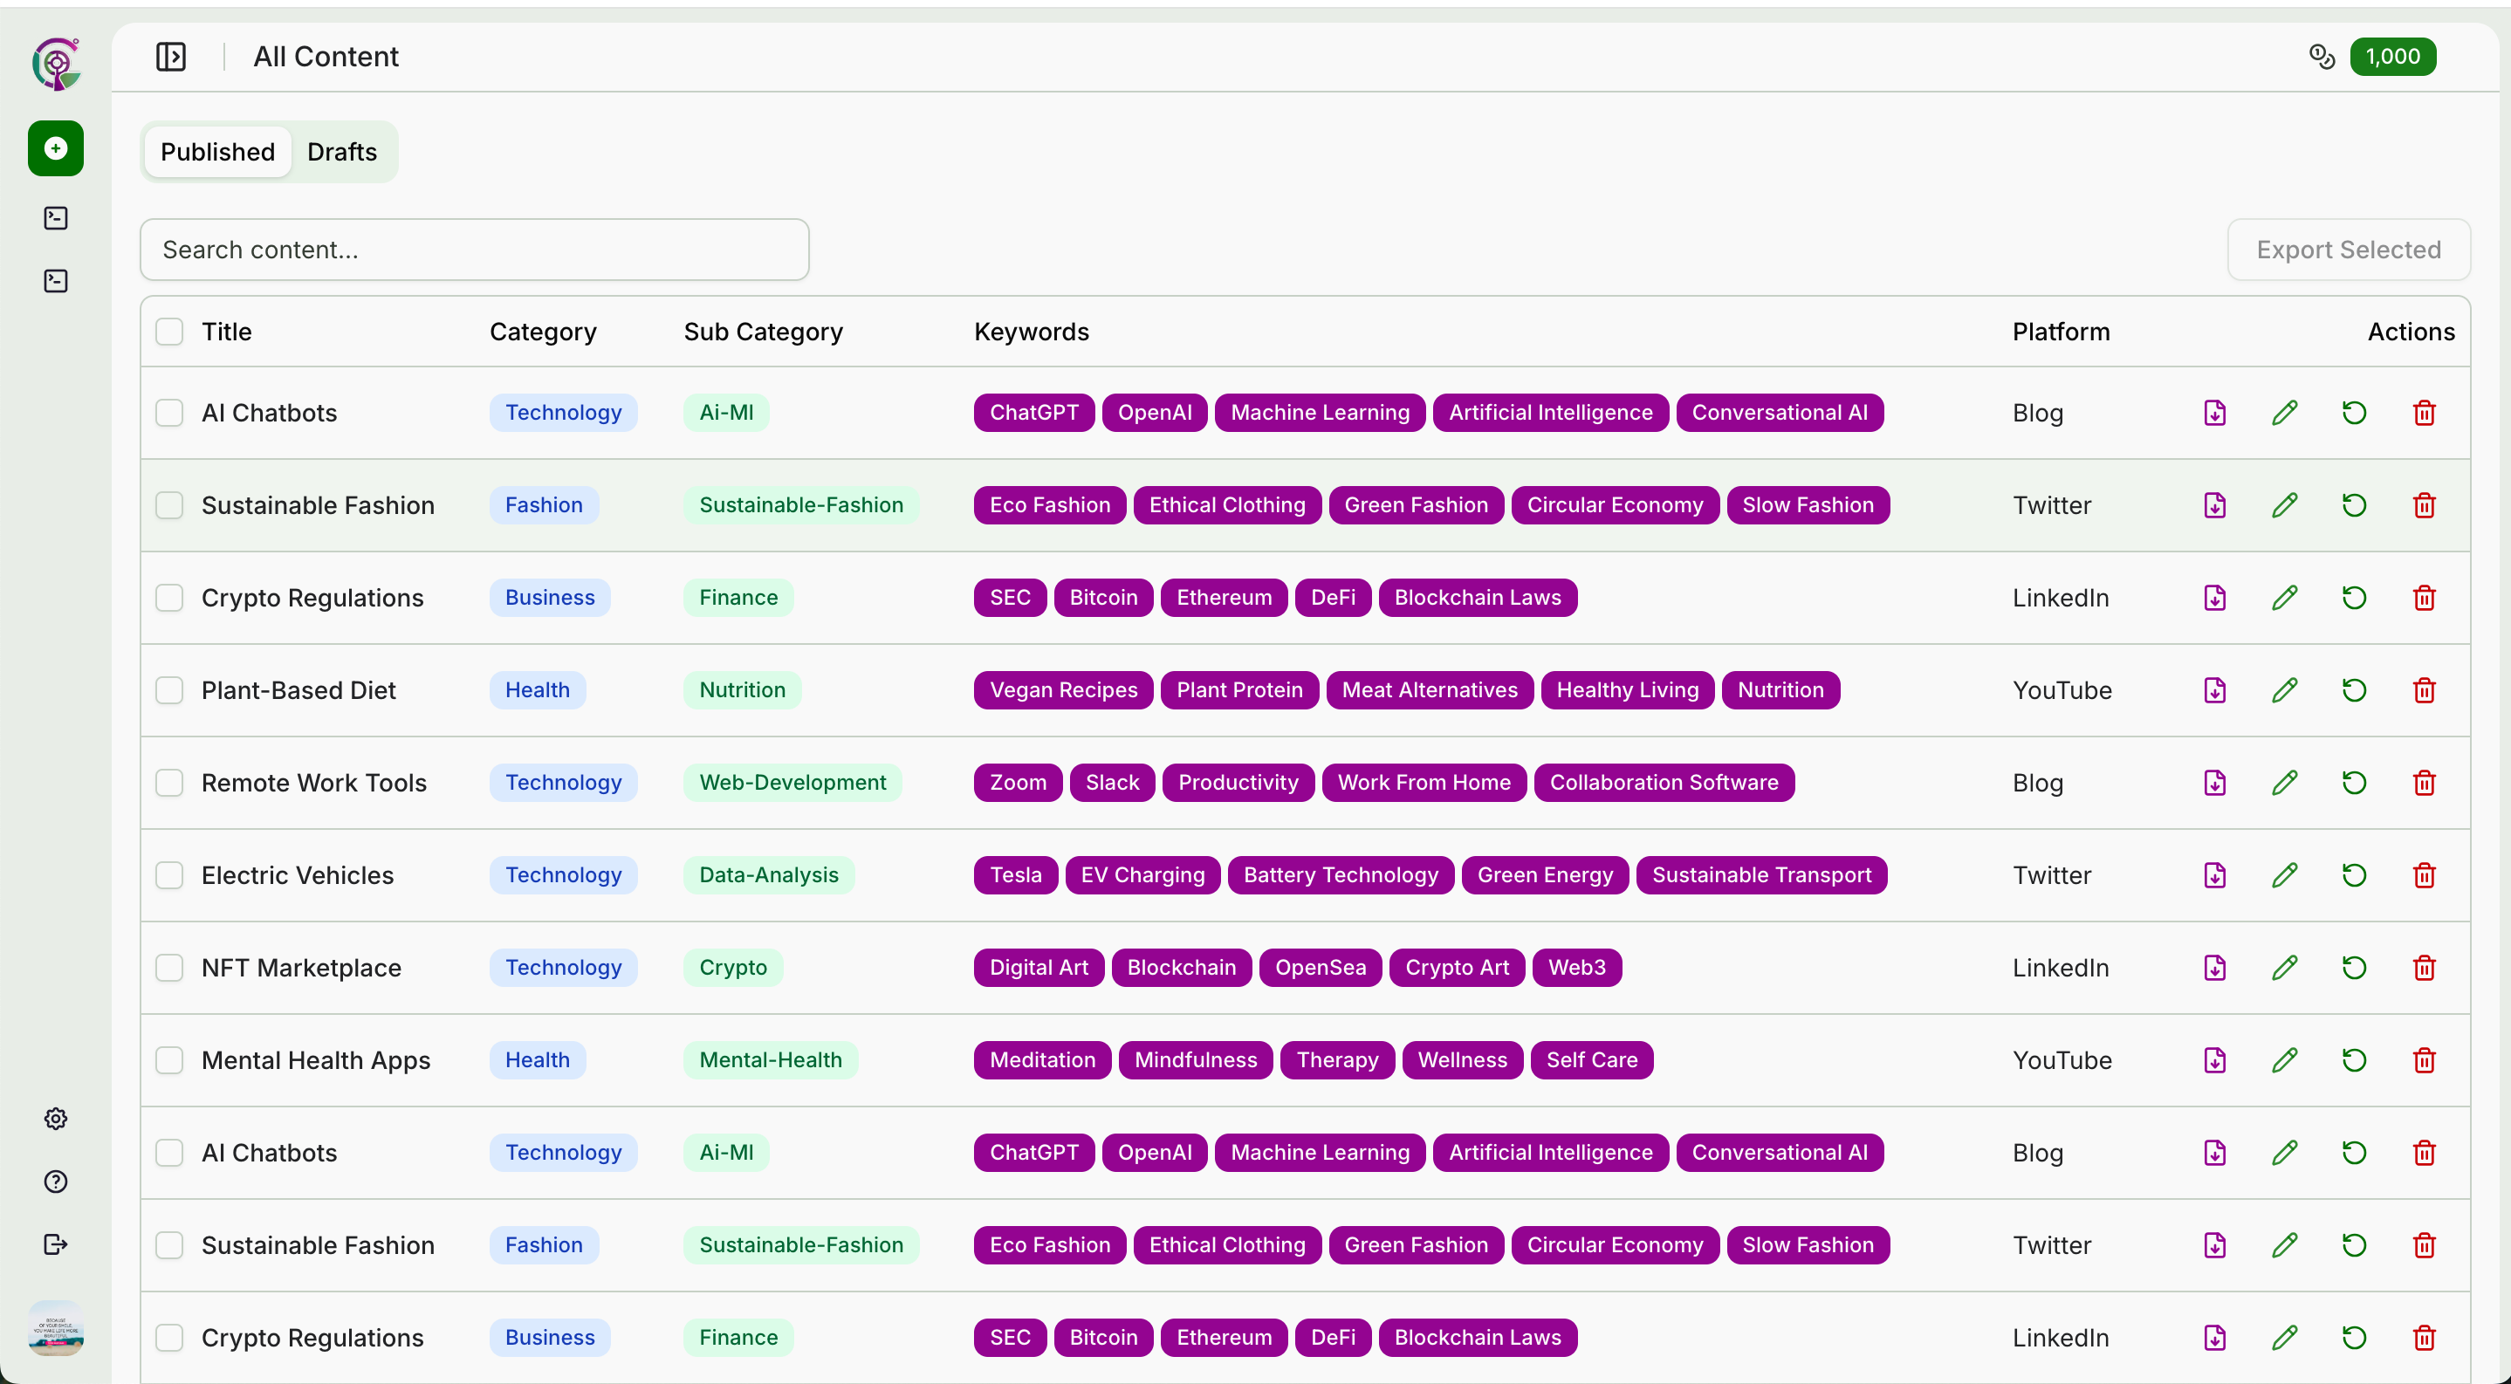Delete the NFT Marketplace row
The image size is (2511, 1384).
click(2425, 968)
